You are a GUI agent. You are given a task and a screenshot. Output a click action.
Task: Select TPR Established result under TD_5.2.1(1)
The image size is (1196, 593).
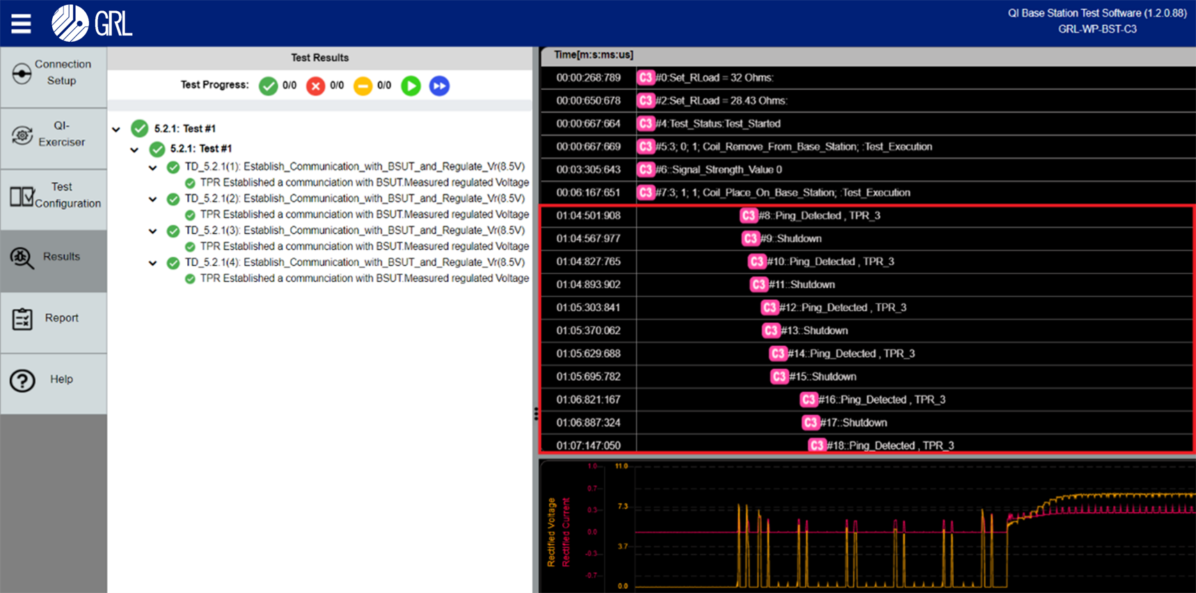(x=365, y=183)
